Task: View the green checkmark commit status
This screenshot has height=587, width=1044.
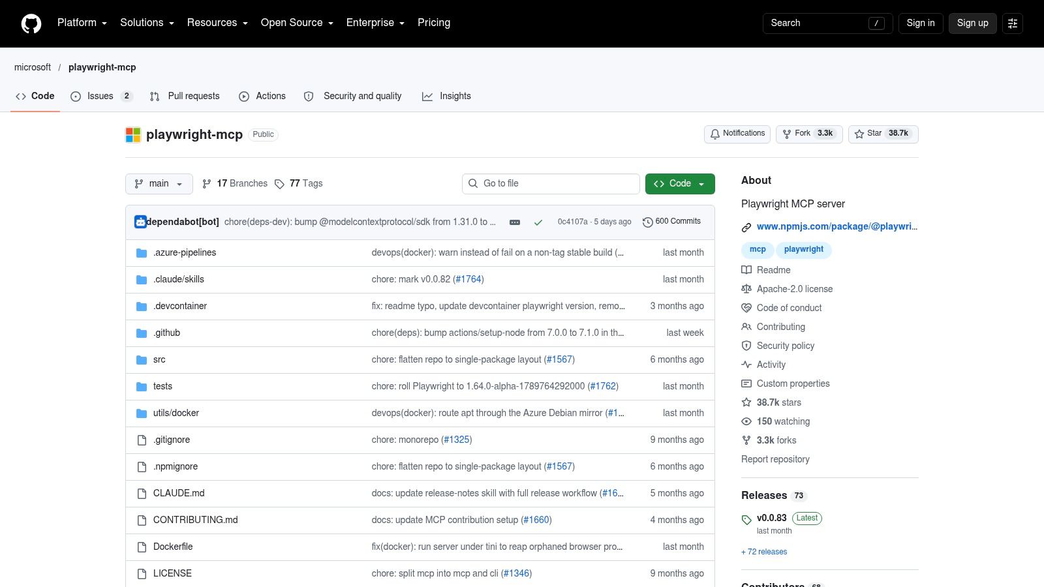Action: point(538,222)
